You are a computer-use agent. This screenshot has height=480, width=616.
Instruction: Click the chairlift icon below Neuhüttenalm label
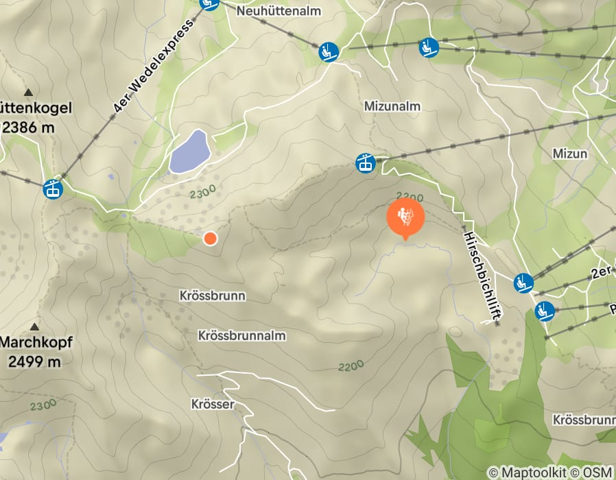point(329,52)
